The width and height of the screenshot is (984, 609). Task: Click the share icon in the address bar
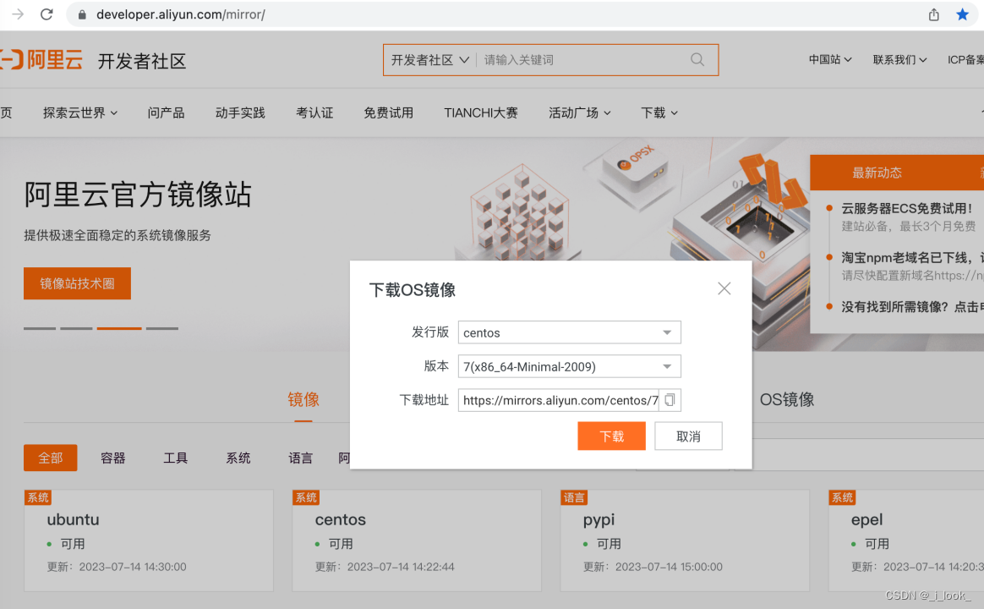(x=934, y=14)
